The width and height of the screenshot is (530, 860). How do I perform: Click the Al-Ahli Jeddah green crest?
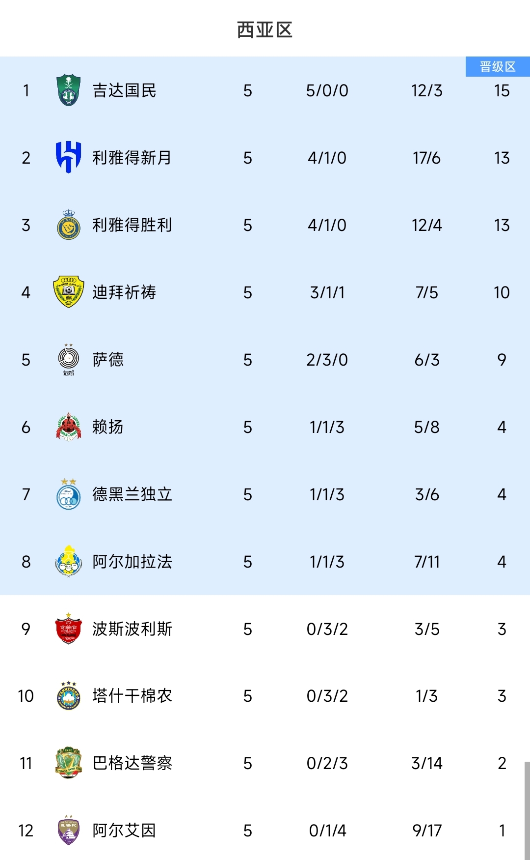coord(69,90)
